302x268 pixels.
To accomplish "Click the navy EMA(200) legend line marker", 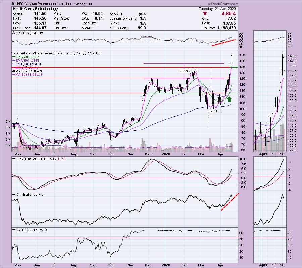I will 14,64.
